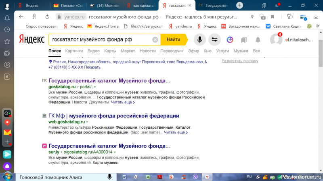Show more bookmarks via double chevron
Viewport: 323px width, 181px height.
point(317,26)
